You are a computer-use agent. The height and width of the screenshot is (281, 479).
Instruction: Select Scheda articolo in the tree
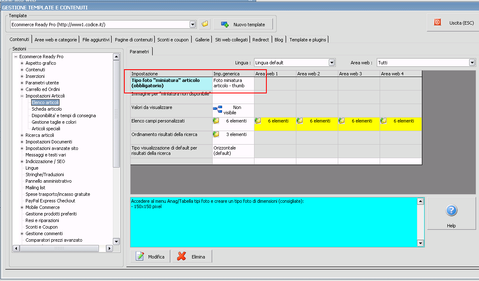[47, 109]
